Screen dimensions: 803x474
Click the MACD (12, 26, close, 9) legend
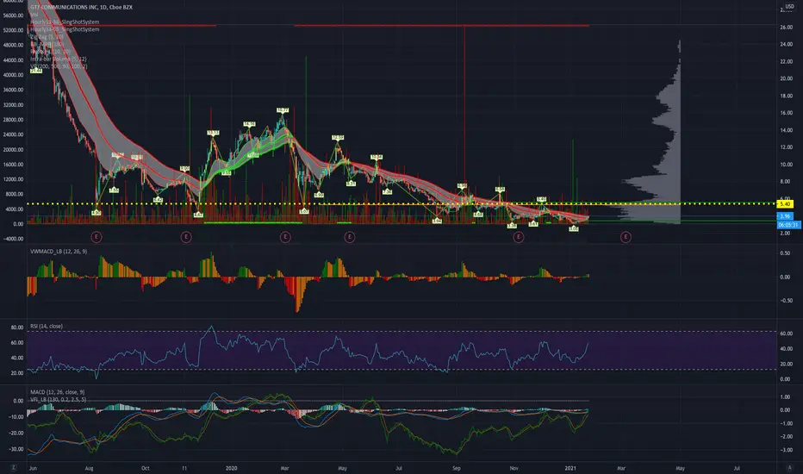coord(58,392)
